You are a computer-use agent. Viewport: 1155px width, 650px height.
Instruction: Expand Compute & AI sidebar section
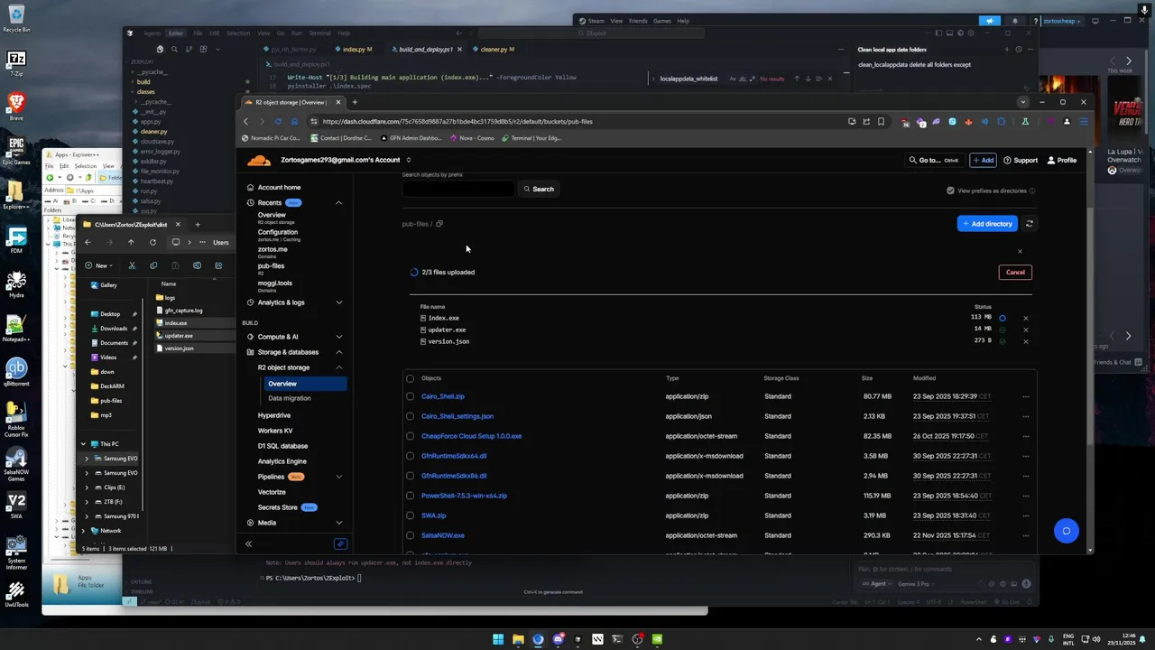click(339, 337)
